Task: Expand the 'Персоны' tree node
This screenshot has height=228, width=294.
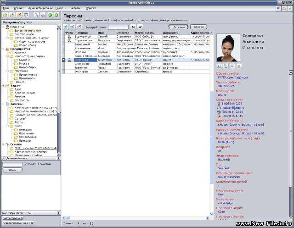Action: 3,27
